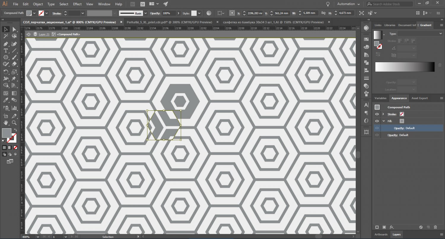Viewport: 445px width, 239px height.
Task: Select the Magic Wand tool
Action: pyautogui.click(x=6, y=36)
